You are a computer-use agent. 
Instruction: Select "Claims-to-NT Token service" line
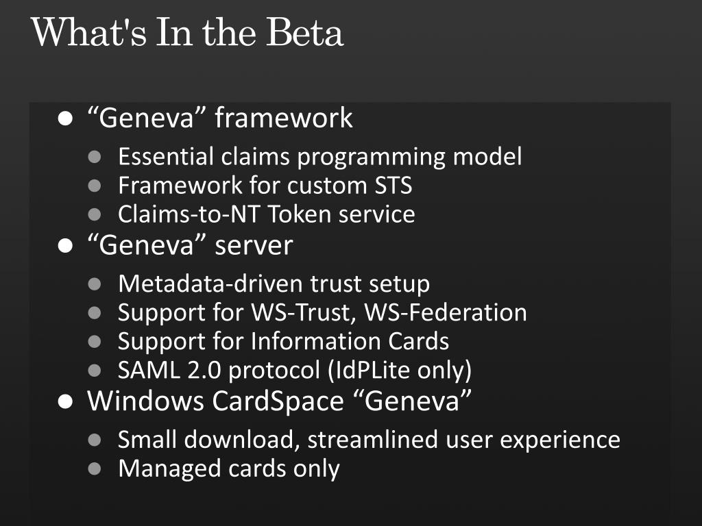tap(267, 214)
